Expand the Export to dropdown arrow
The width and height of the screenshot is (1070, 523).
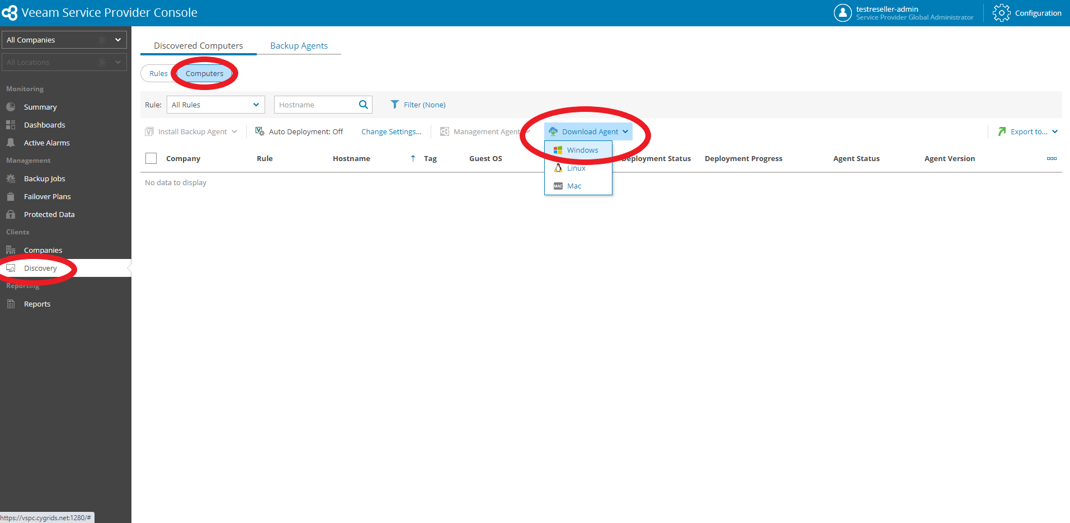pyautogui.click(x=1055, y=131)
